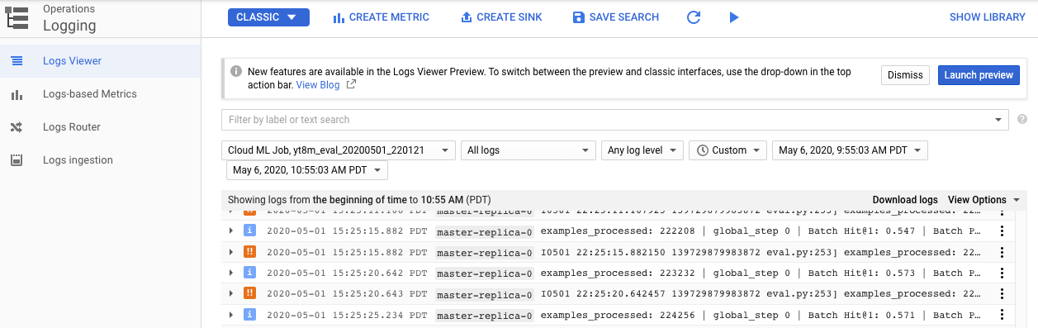Click the refresh logs icon
Screen dimensions: 1038x328
(694, 17)
